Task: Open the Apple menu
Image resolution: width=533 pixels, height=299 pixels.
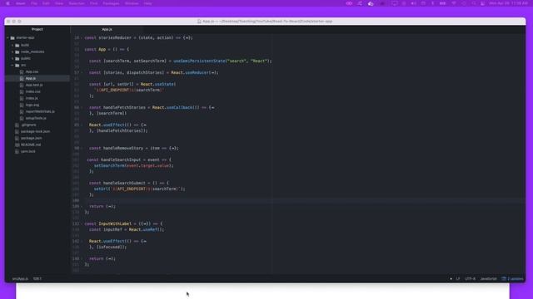Action: tap(8, 3)
